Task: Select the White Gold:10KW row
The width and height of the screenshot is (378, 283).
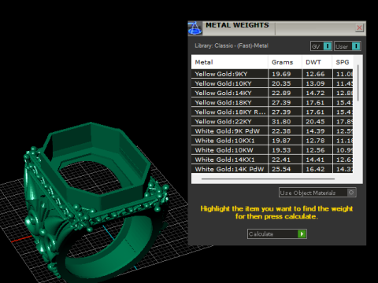Action: [x=272, y=150]
